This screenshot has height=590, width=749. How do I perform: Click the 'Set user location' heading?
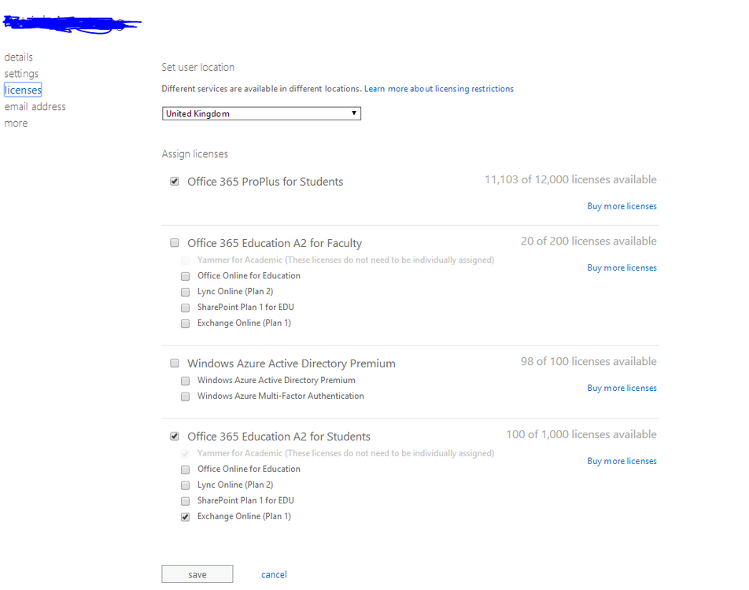197,68
